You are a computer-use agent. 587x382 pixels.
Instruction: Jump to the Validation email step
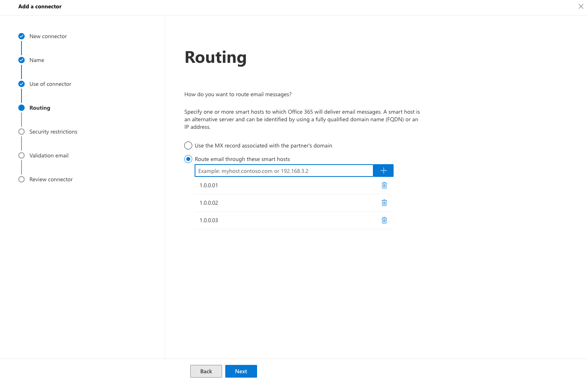point(49,155)
